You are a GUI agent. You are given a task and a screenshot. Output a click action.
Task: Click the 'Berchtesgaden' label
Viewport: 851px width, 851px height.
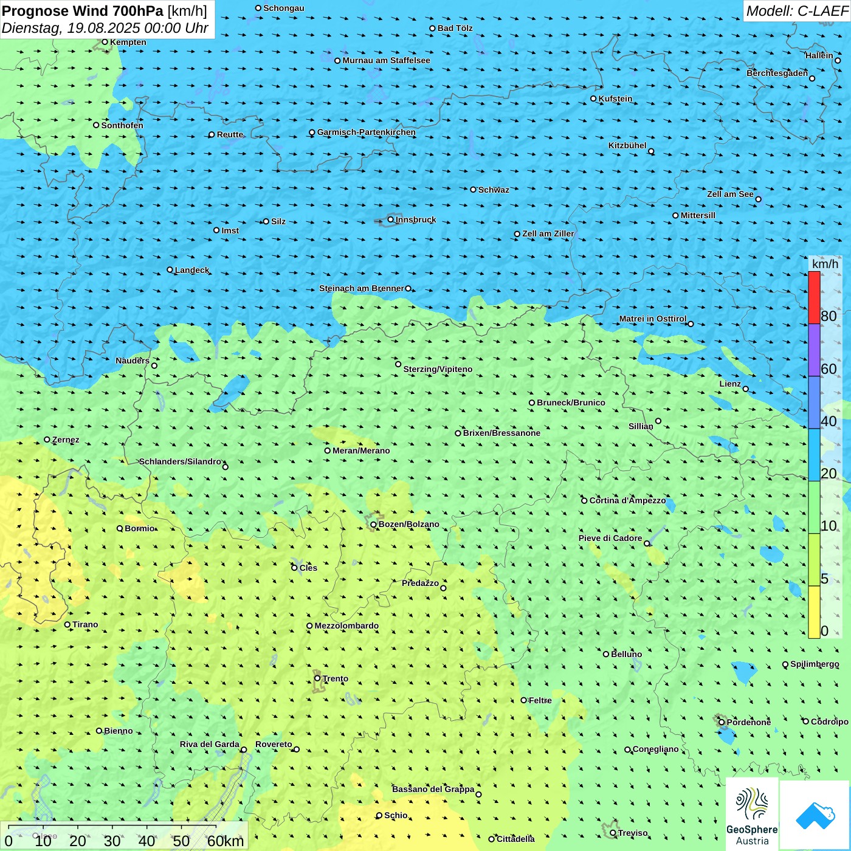777,73
